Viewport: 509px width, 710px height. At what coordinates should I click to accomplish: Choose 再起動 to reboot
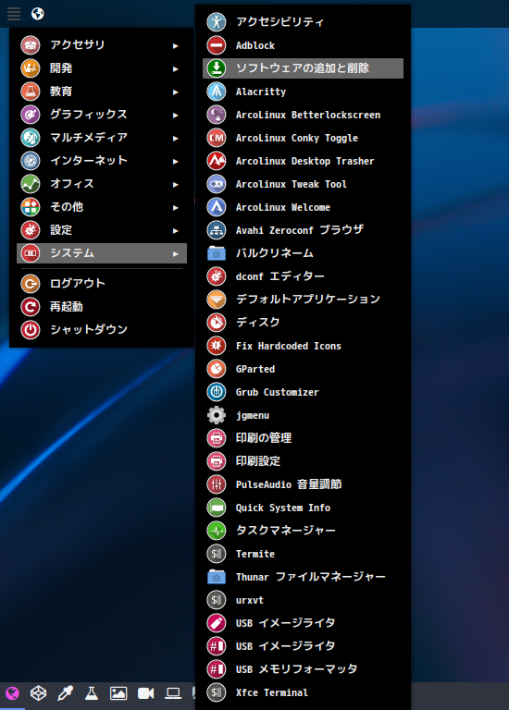[x=102, y=307]
